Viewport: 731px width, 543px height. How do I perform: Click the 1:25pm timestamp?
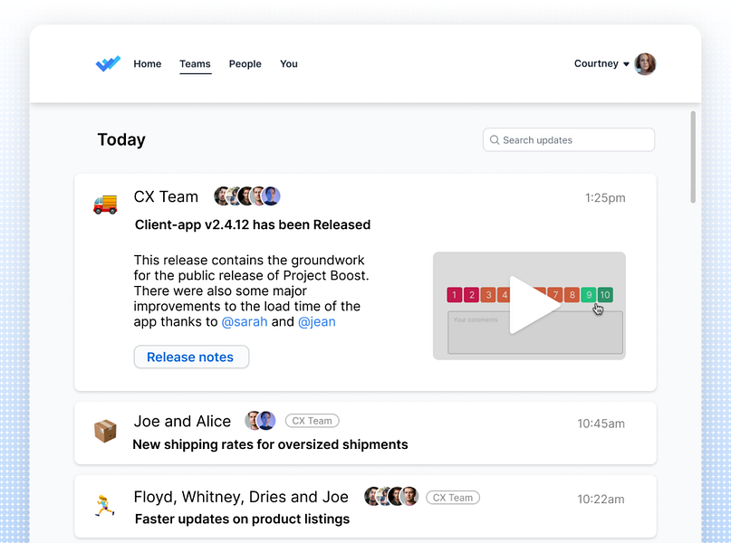605,198
